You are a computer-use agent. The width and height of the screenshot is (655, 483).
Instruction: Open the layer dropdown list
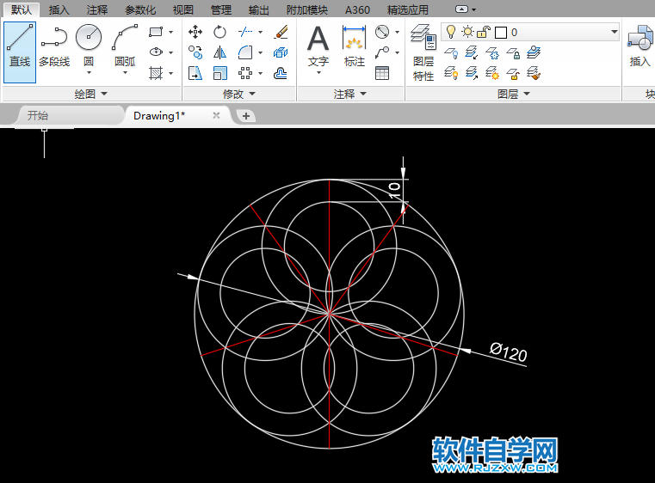(614, 32)
